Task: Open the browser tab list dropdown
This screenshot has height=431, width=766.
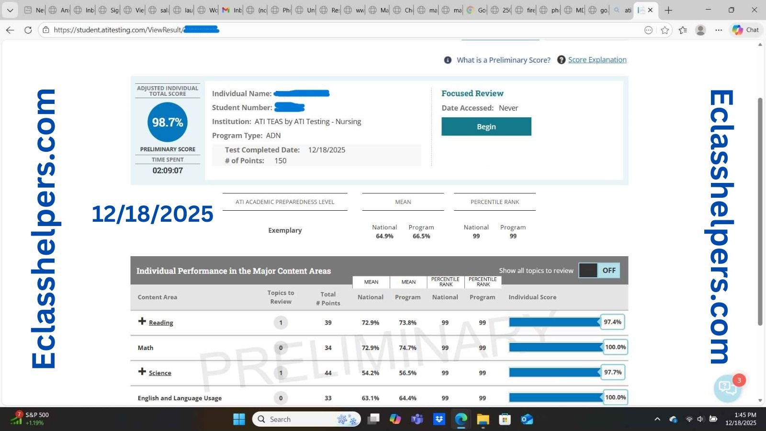Action: [x=10, y=10]
